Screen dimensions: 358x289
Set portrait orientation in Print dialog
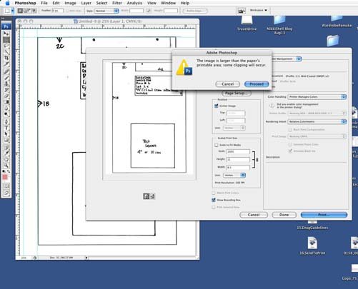pyautogui.click(x=146, y=196)
